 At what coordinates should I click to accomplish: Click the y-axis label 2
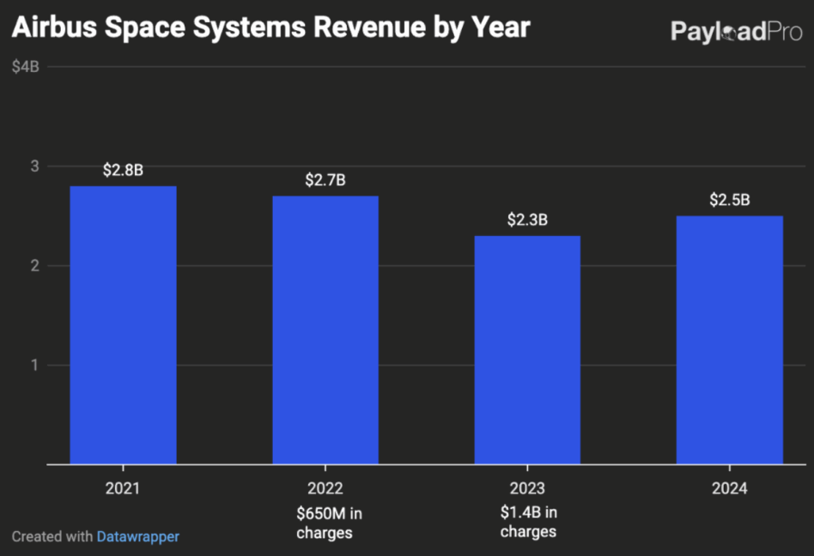point(35,266)
